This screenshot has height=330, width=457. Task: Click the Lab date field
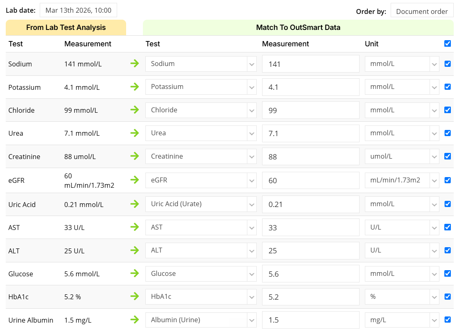tap(78, 10)
